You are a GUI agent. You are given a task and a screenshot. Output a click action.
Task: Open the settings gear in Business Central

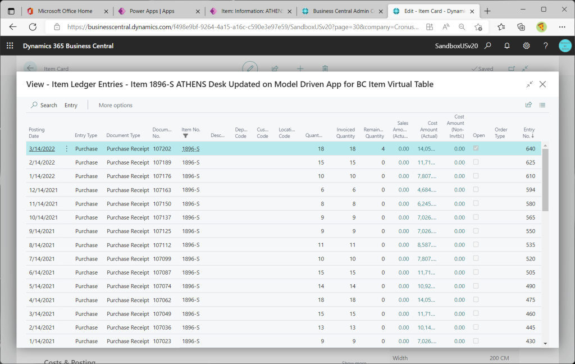(x=526, y=46)
